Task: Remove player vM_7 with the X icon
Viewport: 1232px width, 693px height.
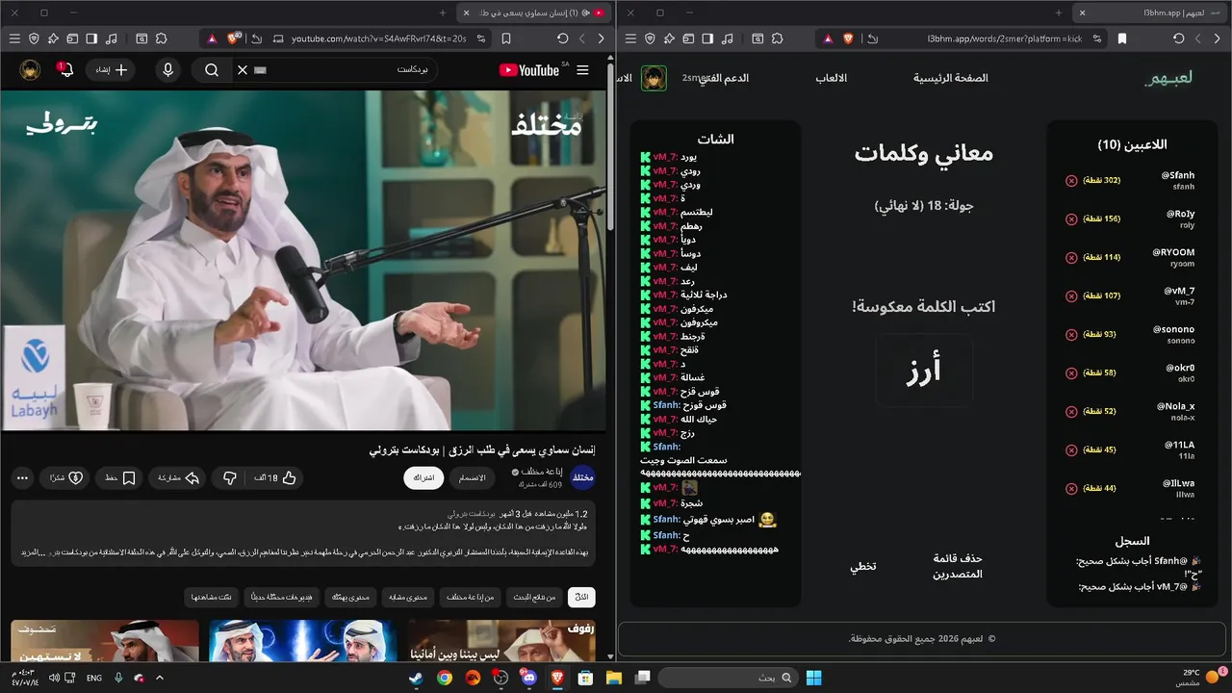Action: click(x=1071, y=296)
